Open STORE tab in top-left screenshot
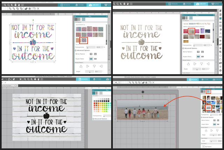 click(79, 5)
